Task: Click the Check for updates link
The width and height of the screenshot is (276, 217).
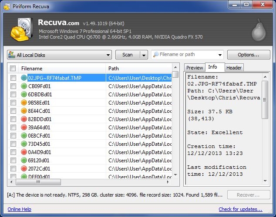Action: click(x=240, y=209)
